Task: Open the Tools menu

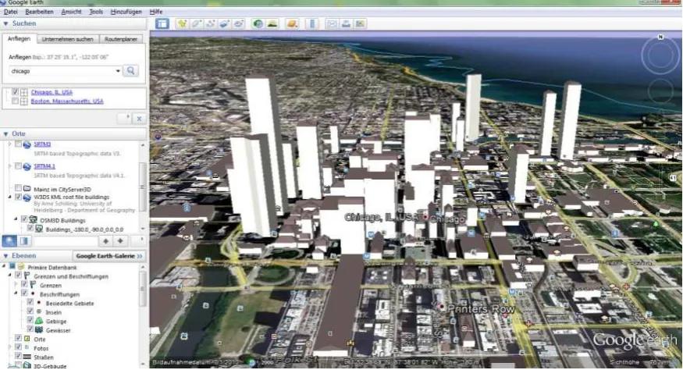Action: (x=96, y=12)
